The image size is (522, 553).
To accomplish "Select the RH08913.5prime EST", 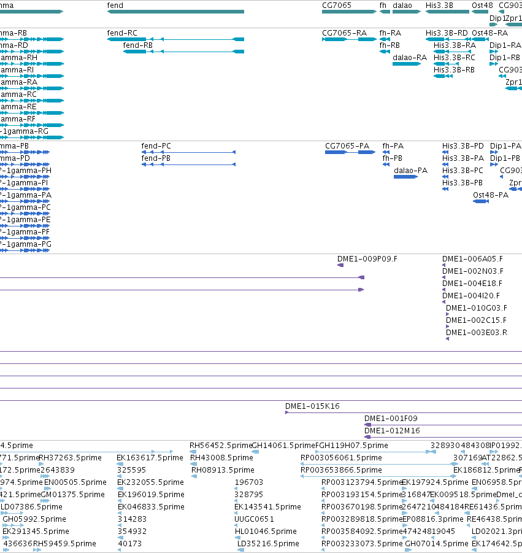I will point(194,476).
